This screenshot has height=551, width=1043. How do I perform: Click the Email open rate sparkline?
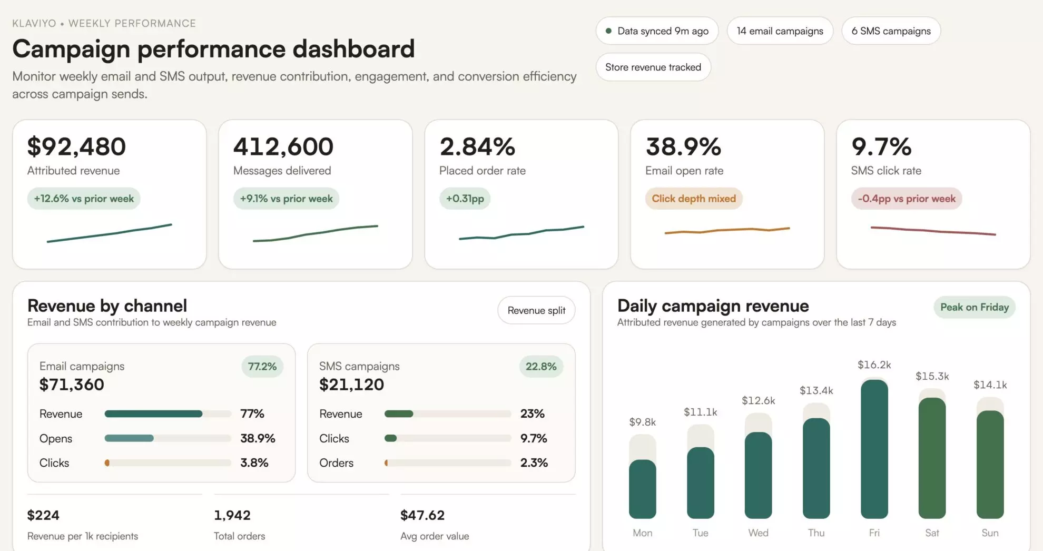(x=727, y=230)
